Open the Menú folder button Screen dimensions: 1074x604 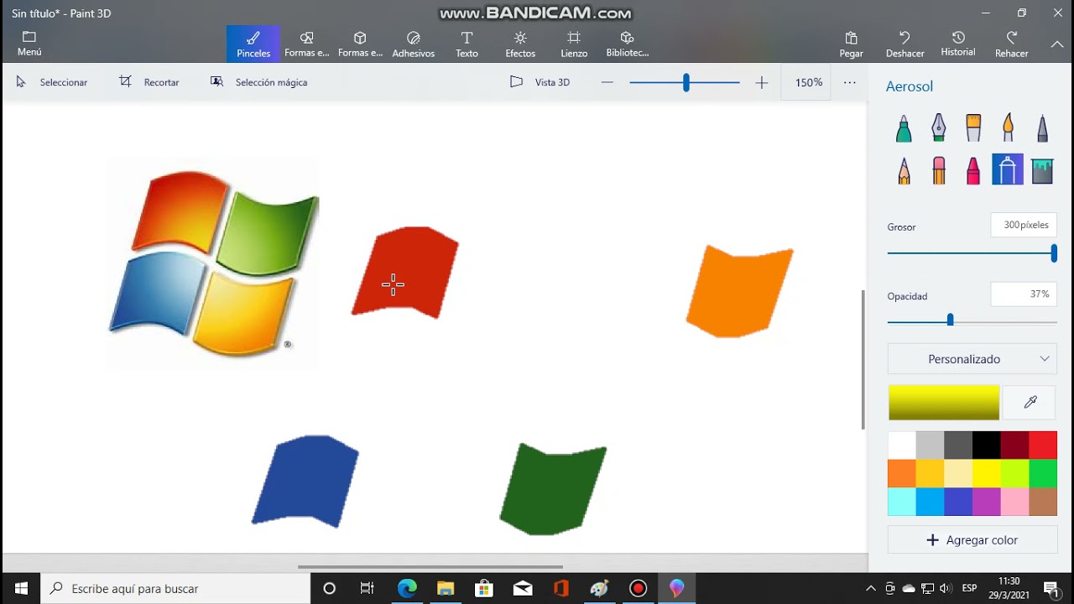pos(29,44)
